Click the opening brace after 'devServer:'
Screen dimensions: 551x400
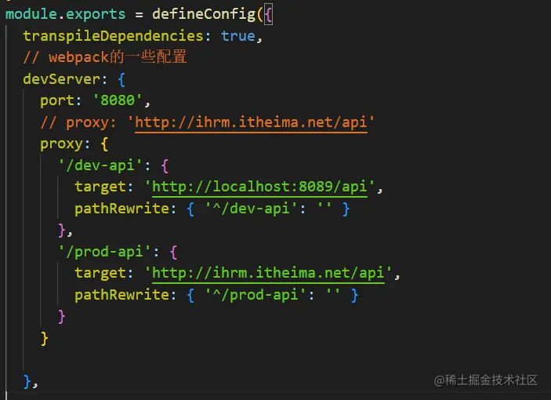coord(121,80)
